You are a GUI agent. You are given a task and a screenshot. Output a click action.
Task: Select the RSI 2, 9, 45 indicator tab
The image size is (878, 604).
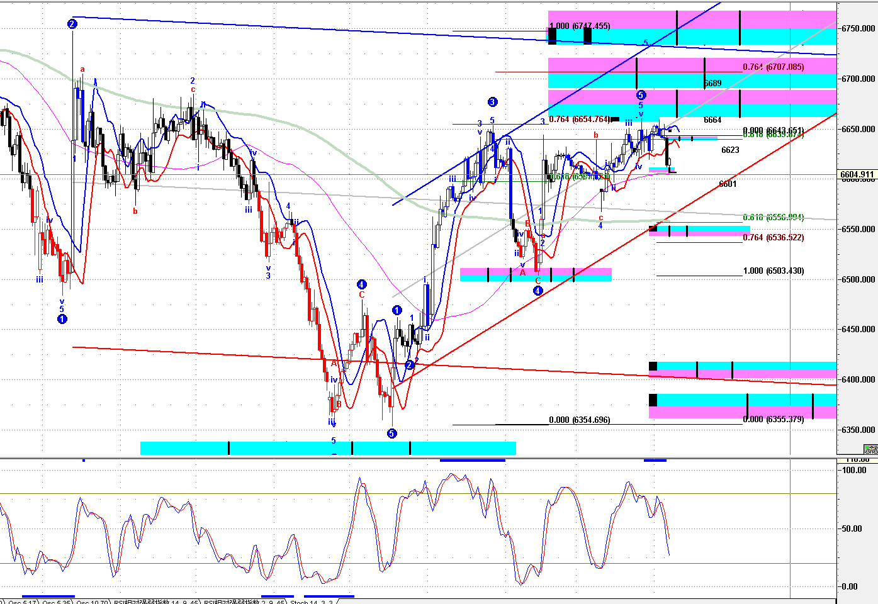pyautogui.click(x=244, y=601)
